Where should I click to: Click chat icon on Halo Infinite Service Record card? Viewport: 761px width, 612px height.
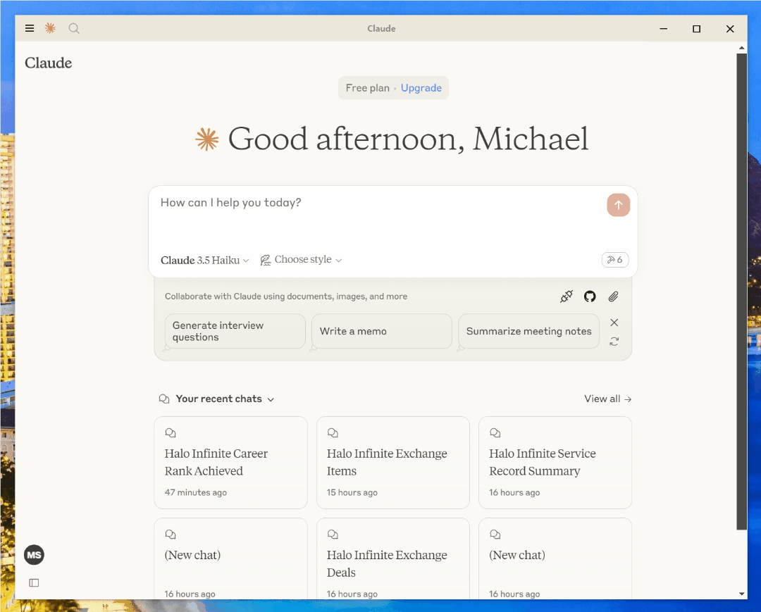point(495,432)
